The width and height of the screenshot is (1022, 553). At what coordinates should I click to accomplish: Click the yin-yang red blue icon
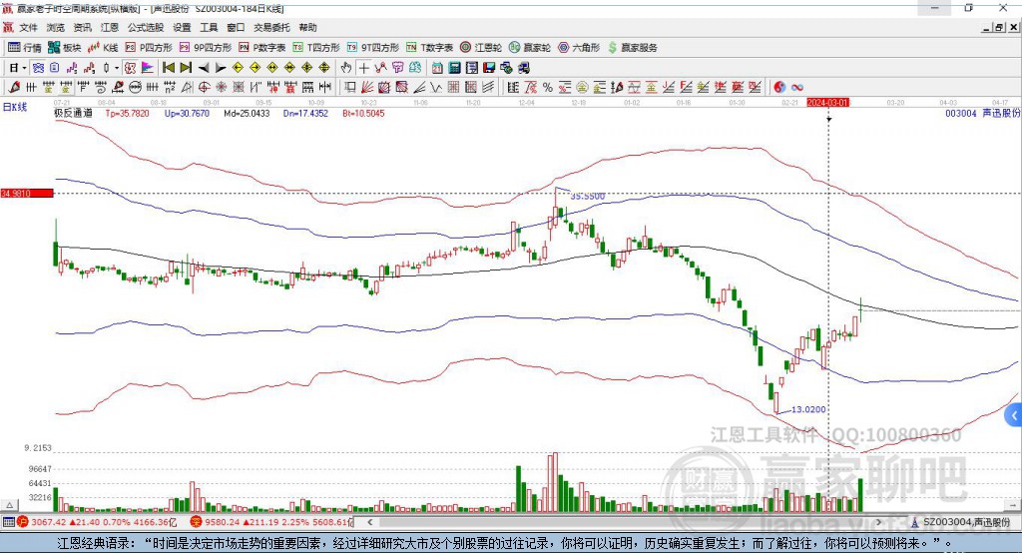pyautogui.click(x=779, y=87)
